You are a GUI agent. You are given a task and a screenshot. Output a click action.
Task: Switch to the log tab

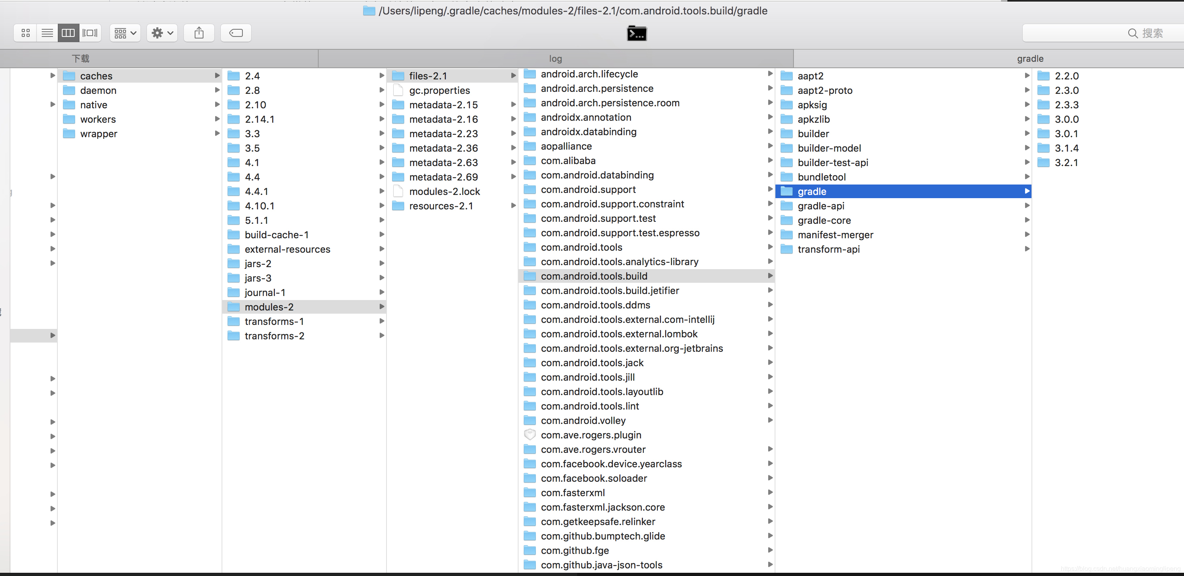coord(555,59)
